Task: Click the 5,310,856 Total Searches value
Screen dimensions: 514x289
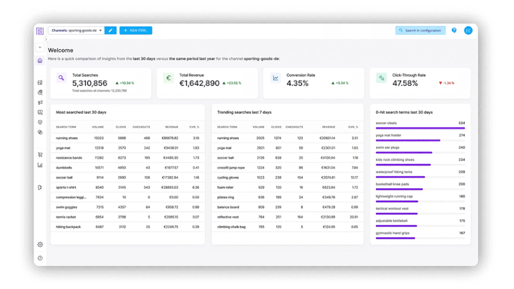Action: [x=90, y=83]
